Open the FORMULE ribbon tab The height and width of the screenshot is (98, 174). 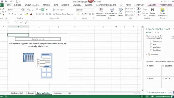pyautogui.click(x=46, y=5)
